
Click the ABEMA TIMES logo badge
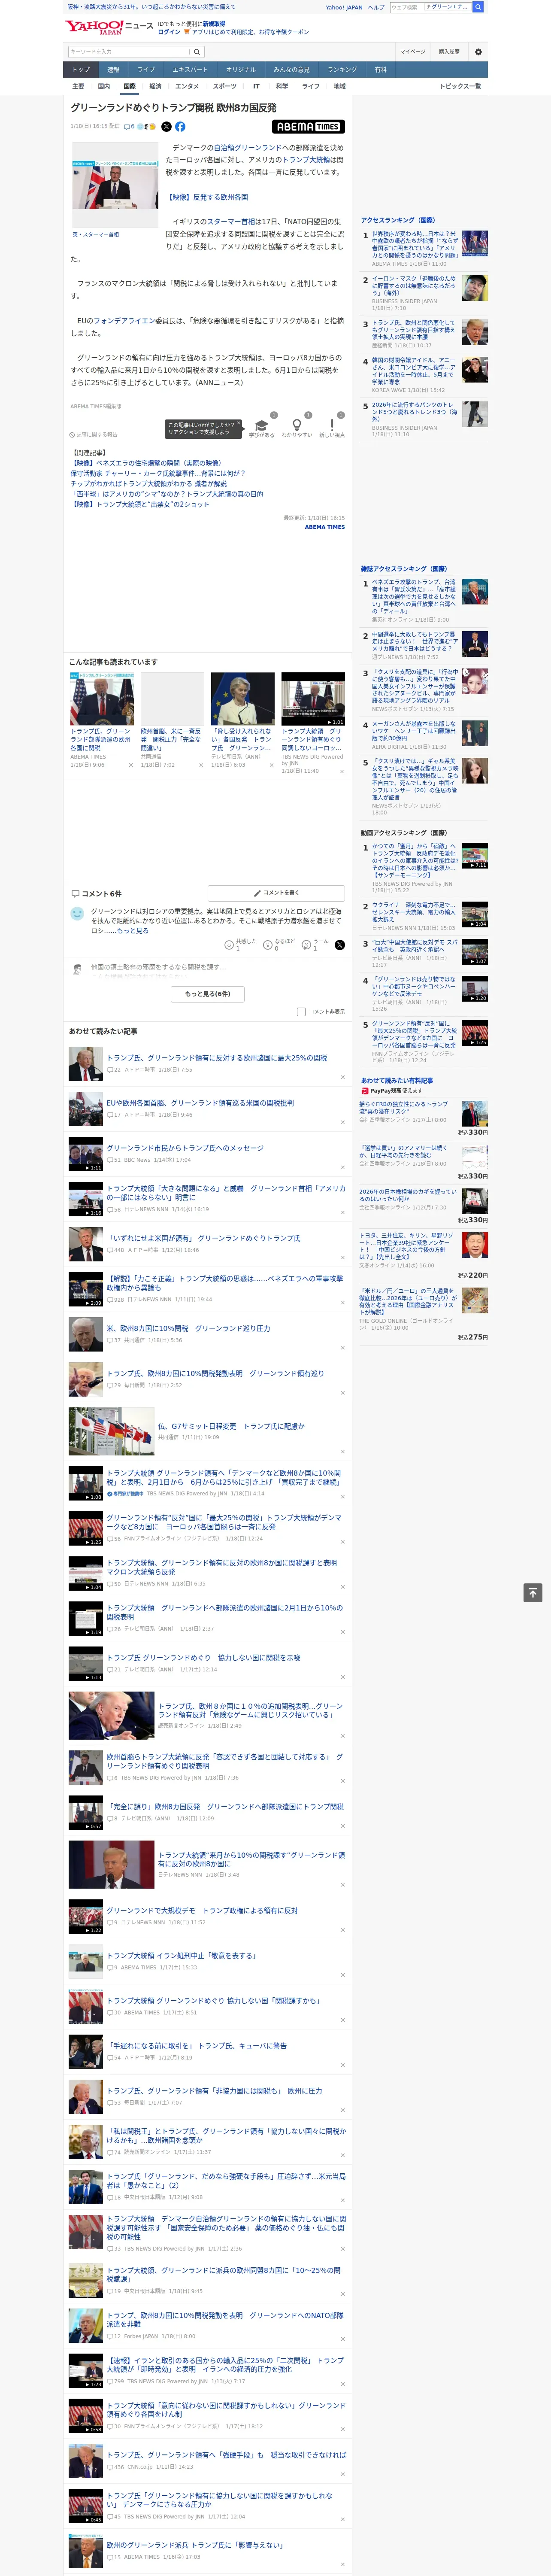coord(308,127)
